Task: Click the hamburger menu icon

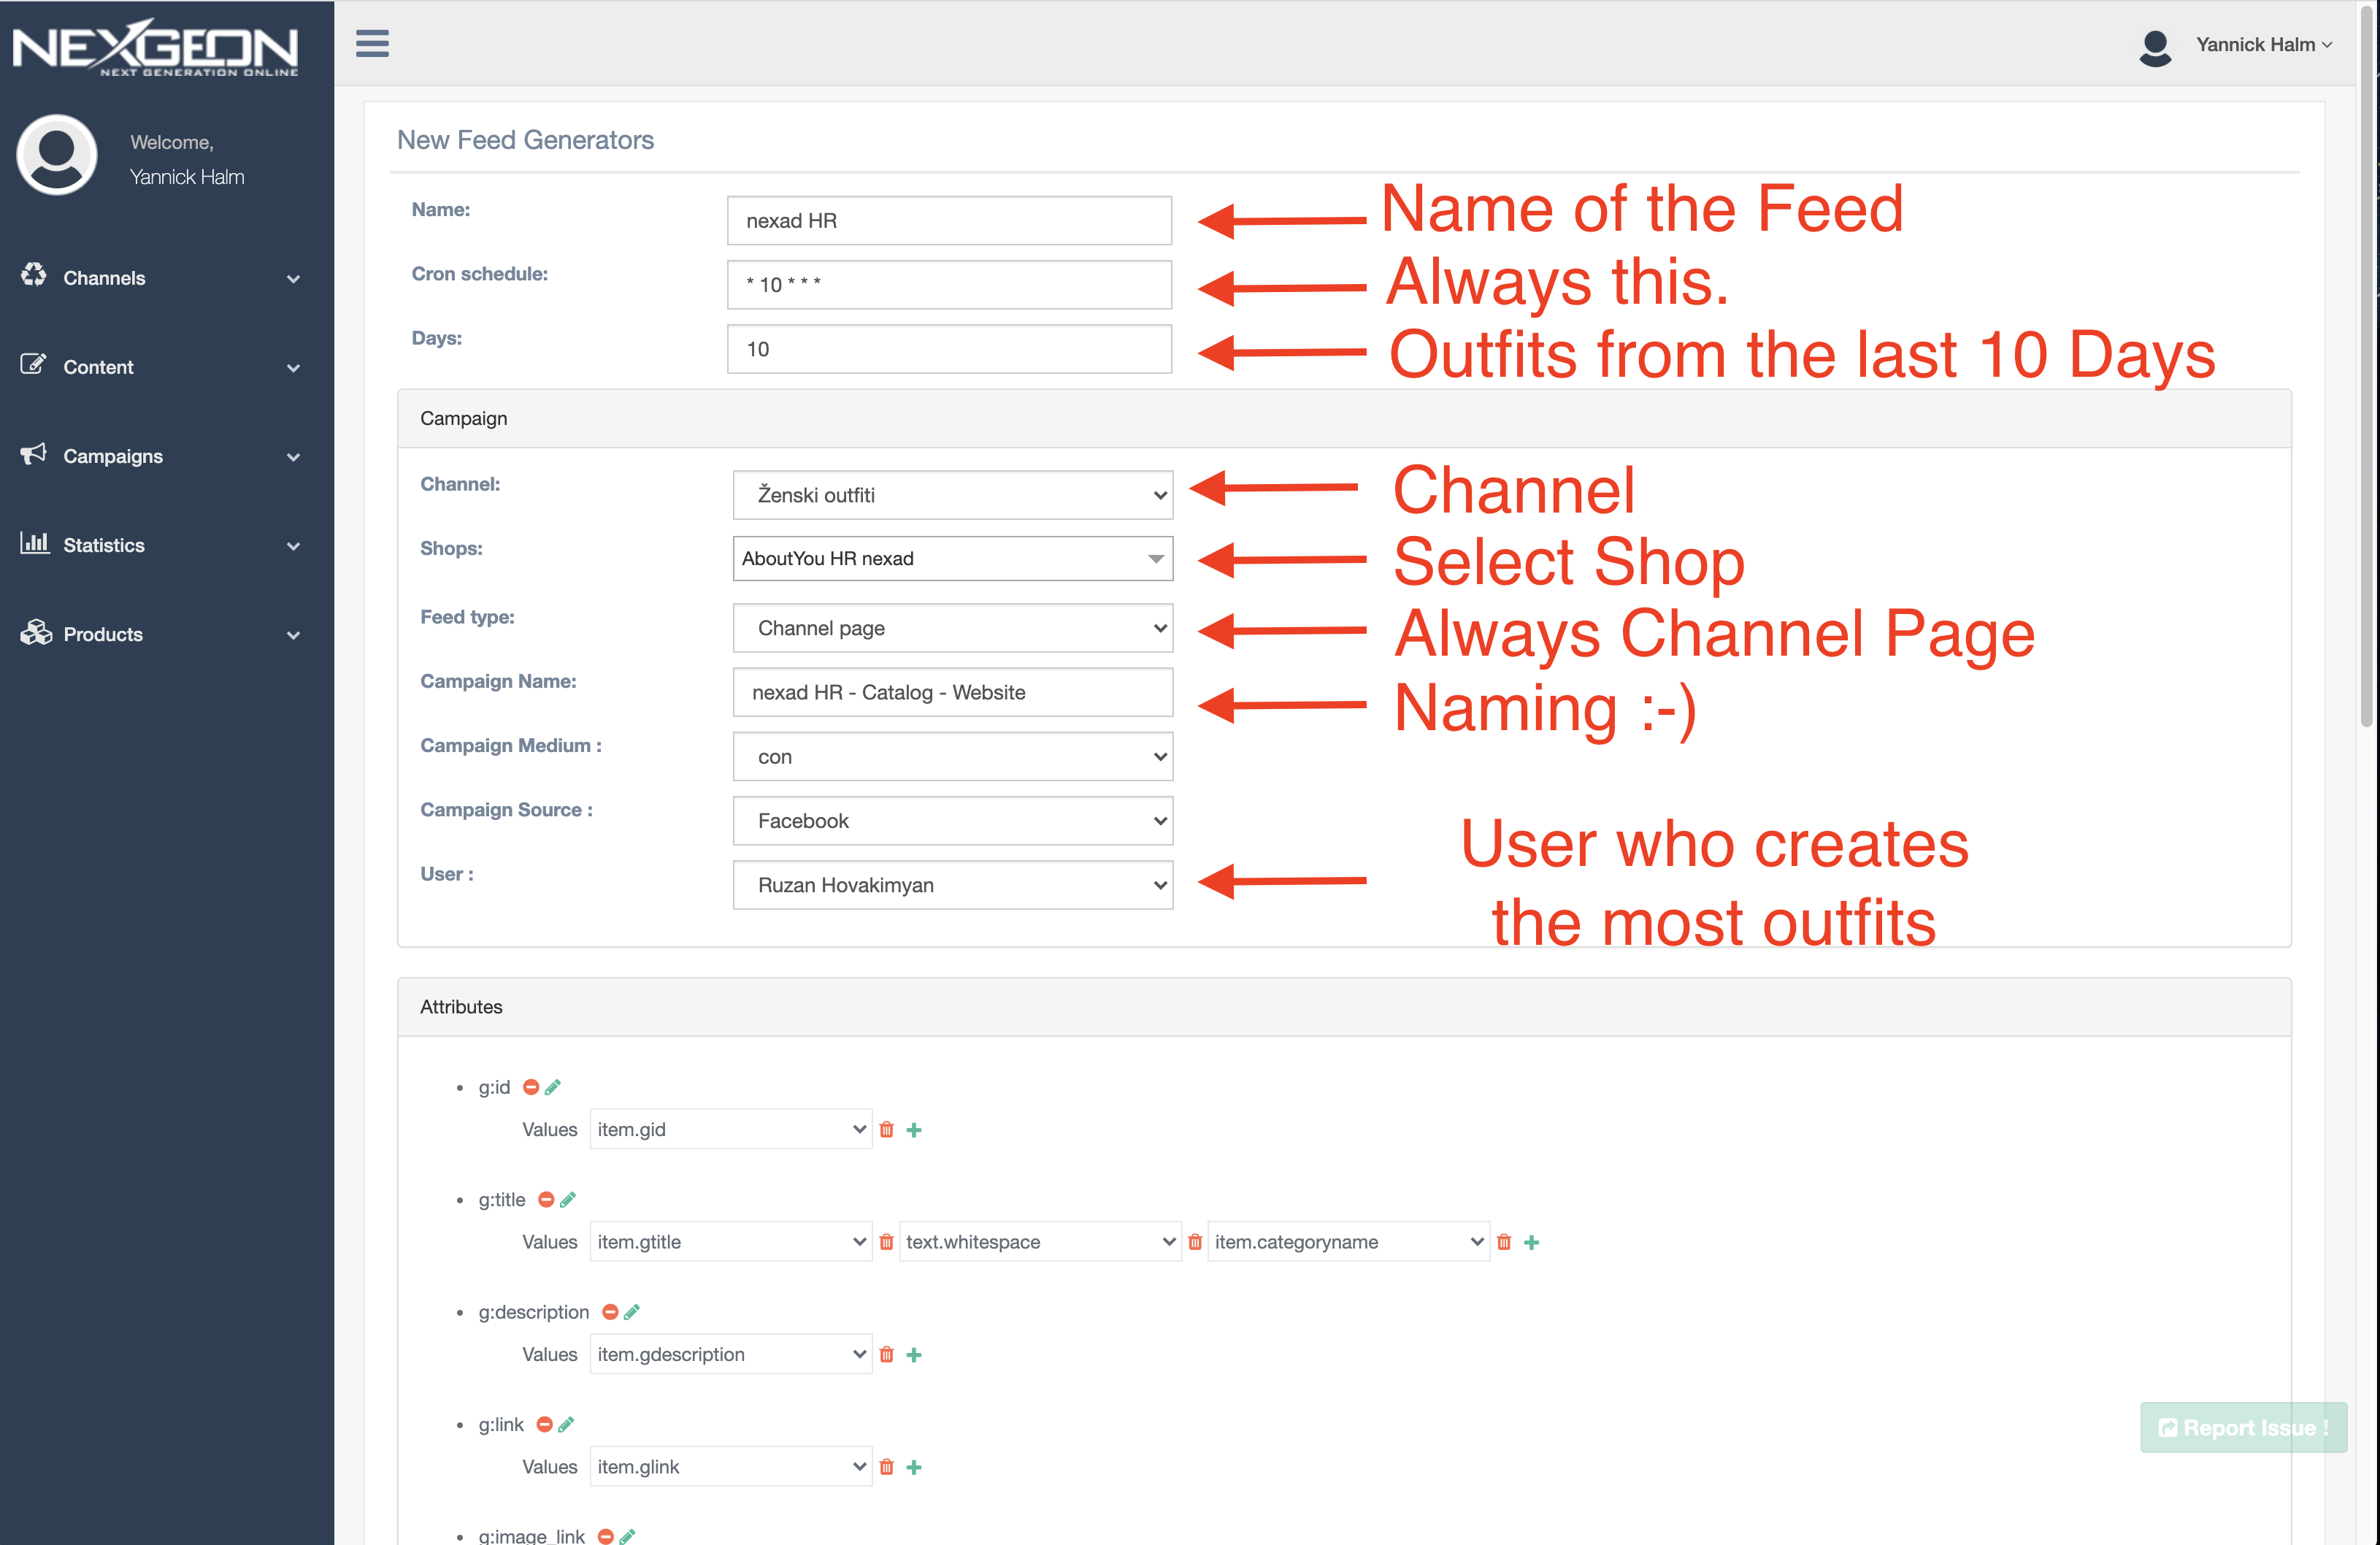Action: [x=372, y=44]
